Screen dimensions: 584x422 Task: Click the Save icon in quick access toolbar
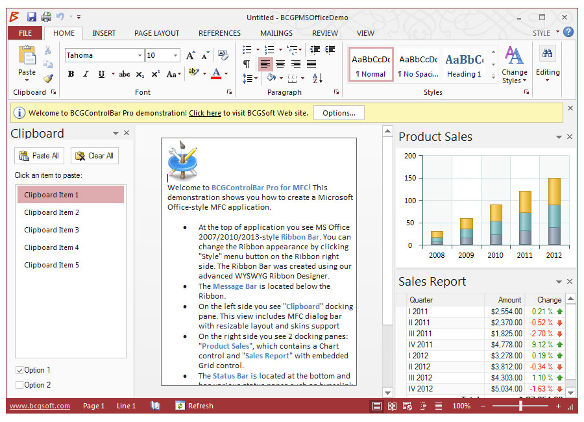(32, 17)
